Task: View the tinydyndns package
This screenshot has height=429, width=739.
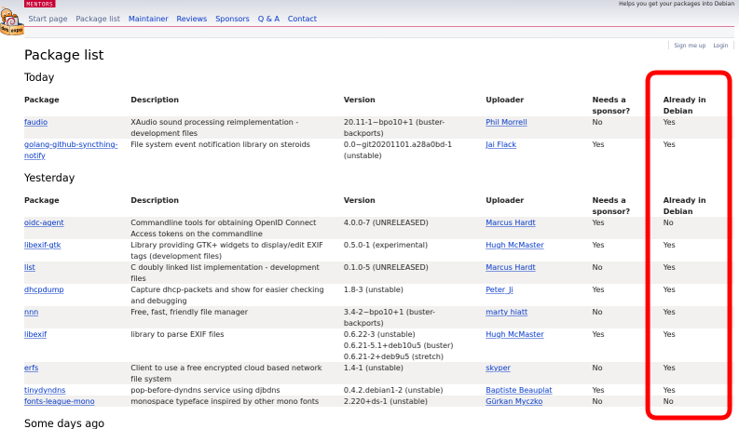Action: [x=45, y=390]
